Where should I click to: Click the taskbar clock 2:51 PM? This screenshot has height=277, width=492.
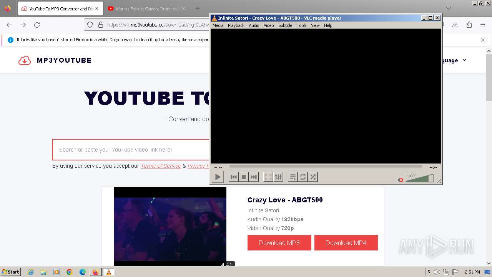(x=472, y=272)
